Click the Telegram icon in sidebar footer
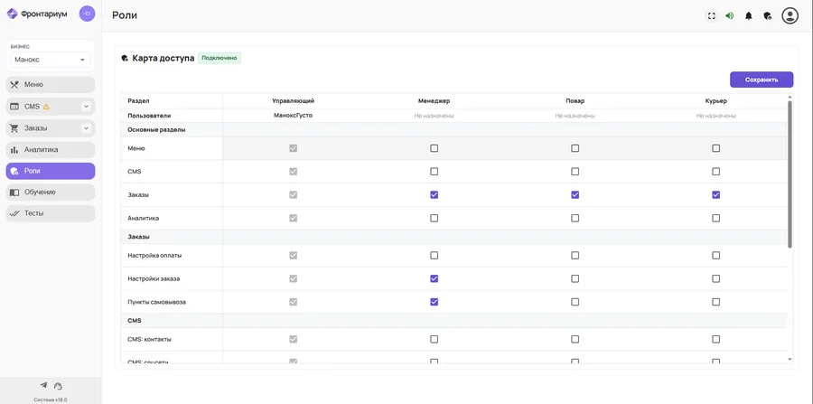The height and width of the screenshot is (404, 813). click(x=43, y=385)
